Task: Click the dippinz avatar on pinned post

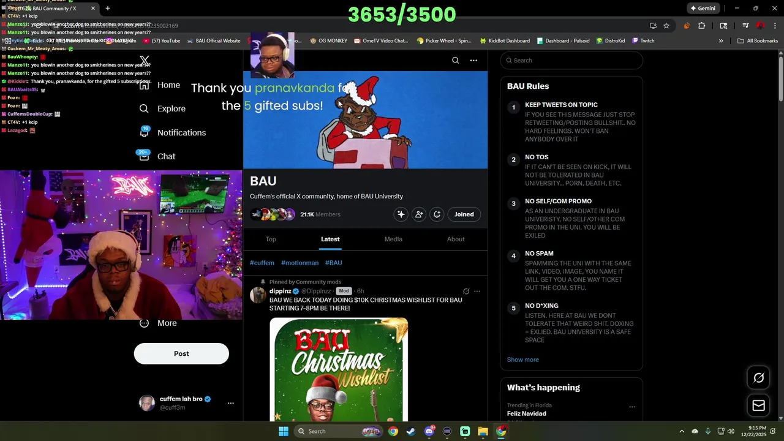Action: [258, 295]
